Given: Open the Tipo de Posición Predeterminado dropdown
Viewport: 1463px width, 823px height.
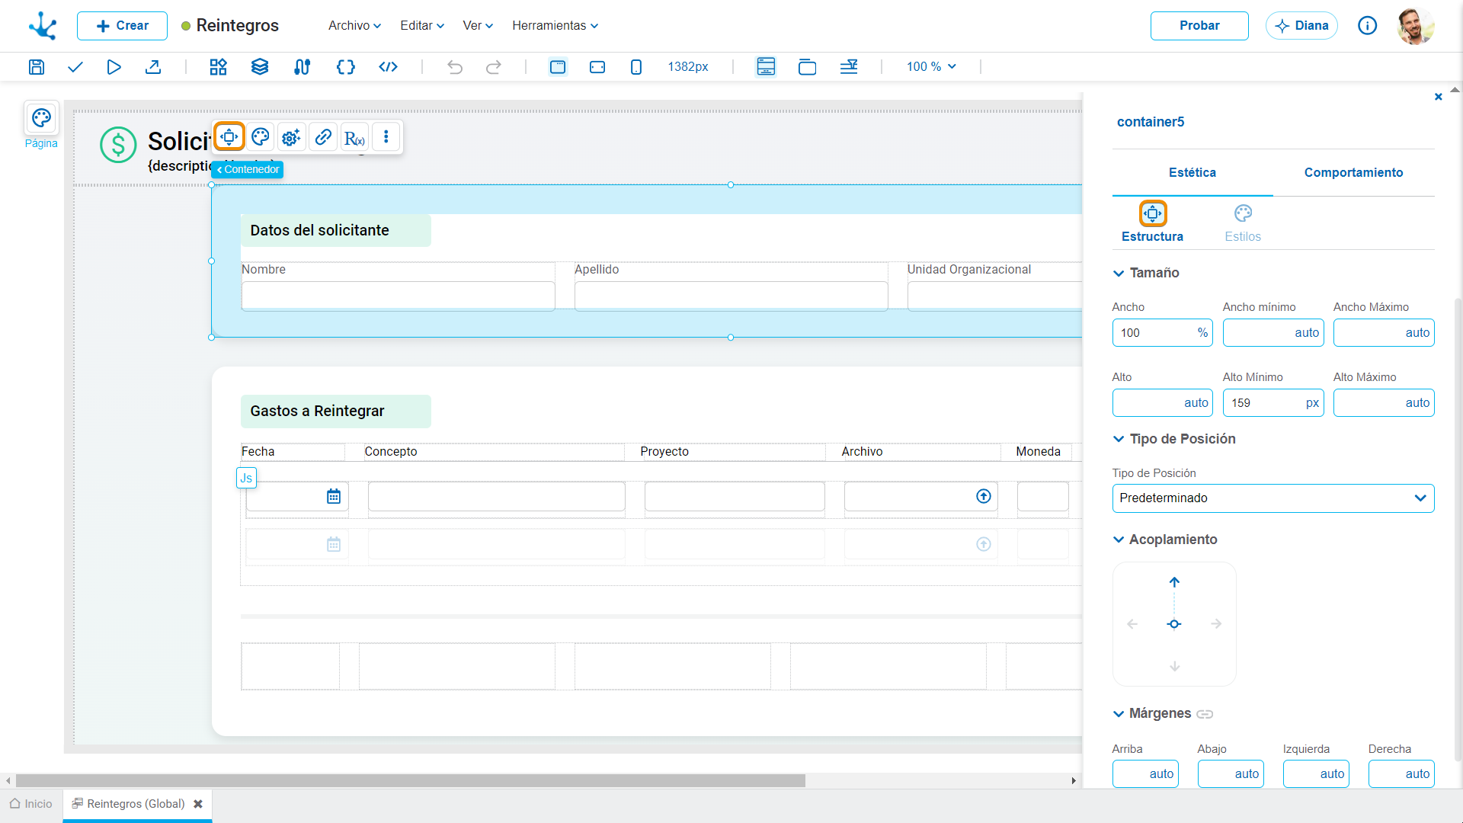Looking at the screenshot, I should [x=1273, y=498].
